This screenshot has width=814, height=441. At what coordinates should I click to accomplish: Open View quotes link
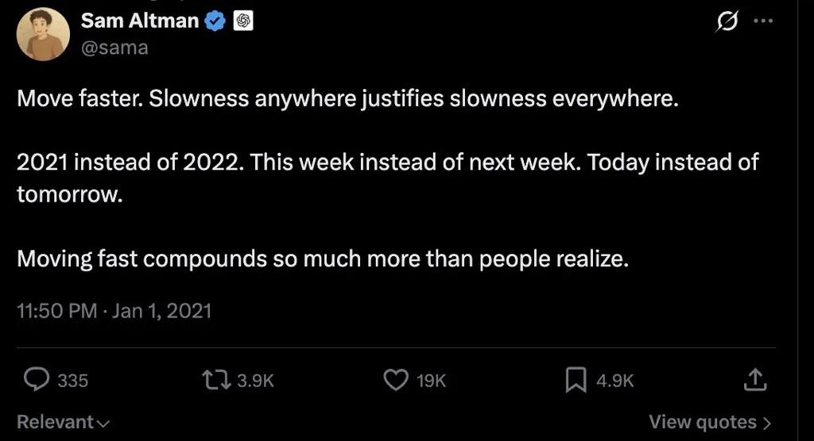tap(709, 421)
